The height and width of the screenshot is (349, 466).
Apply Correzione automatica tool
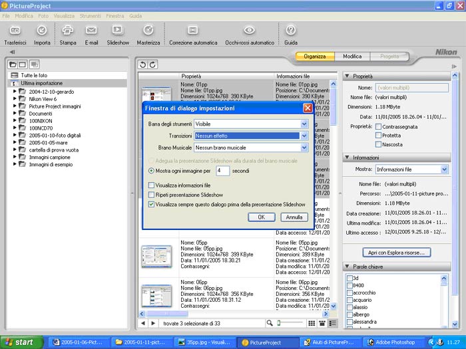193,30
